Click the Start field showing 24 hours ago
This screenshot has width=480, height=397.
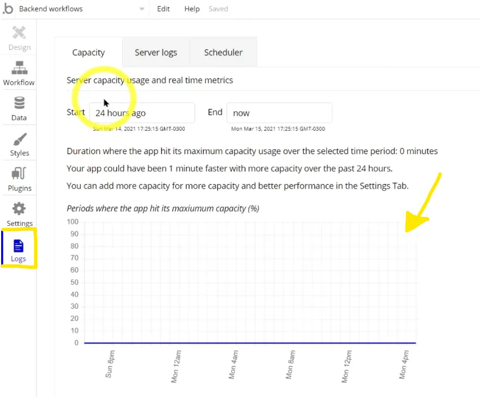(142, 113)
